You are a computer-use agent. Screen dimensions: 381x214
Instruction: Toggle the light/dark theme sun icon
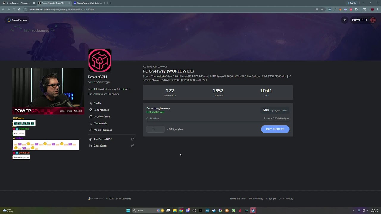[x=345, y=20]
